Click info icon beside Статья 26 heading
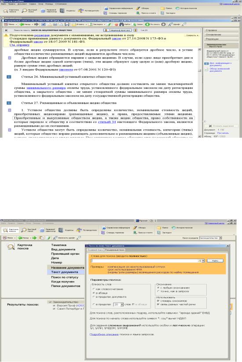This screenshot has width=242, height=362. (x=9, y=77)
